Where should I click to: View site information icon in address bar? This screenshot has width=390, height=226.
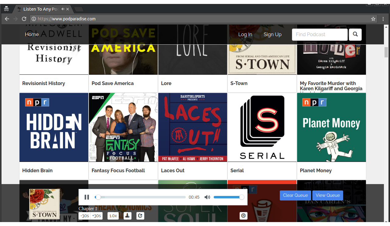point(34,19)
